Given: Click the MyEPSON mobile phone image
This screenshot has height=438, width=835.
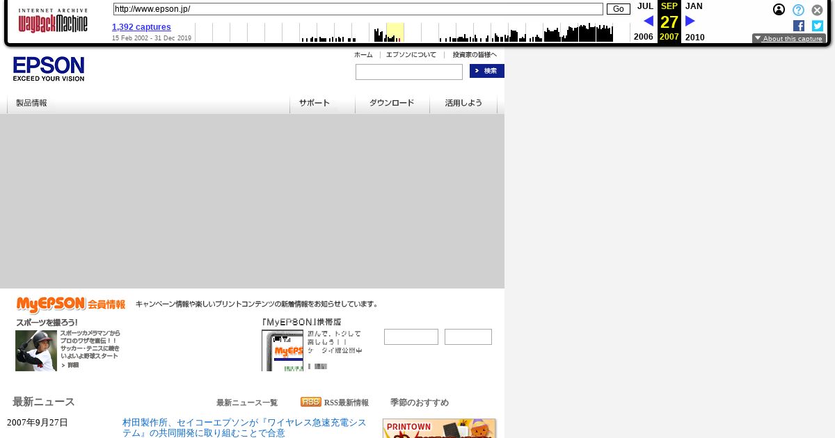Looking at the screenshot, I should click(x=282, y=350).
